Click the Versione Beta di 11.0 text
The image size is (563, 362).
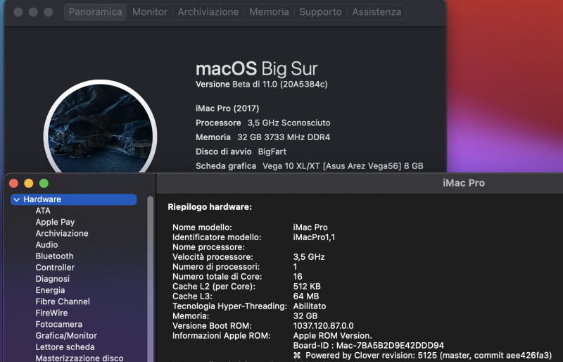261,84
